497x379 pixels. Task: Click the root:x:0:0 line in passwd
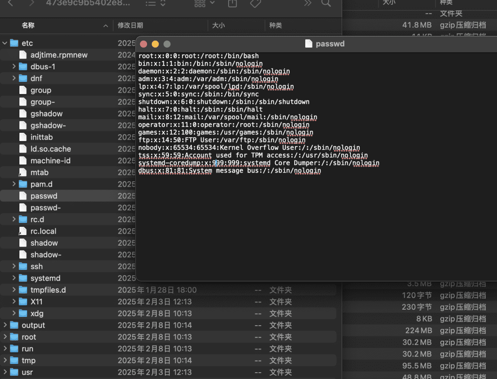click(199, 56)
